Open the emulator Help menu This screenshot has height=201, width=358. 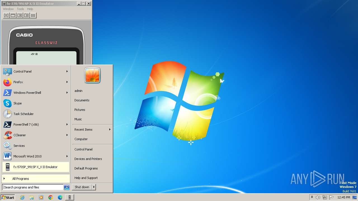[30, 9]
